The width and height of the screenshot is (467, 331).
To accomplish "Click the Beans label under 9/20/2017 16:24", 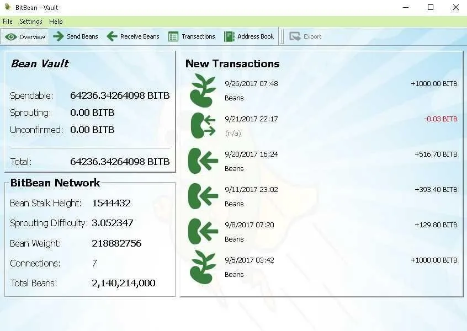I will coord(234,169).
